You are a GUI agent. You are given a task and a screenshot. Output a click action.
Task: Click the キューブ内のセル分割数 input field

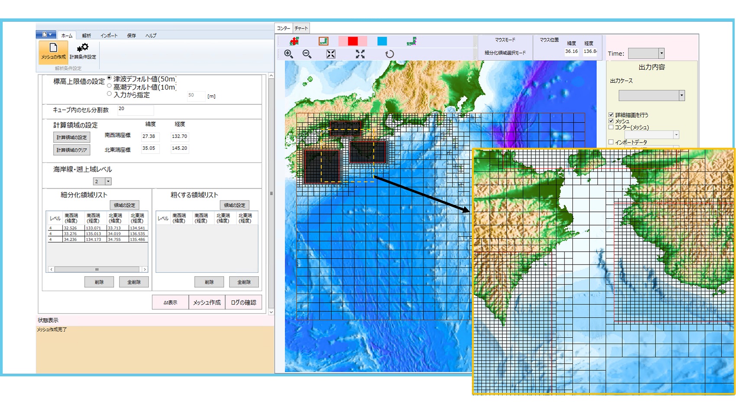click(135, 110)
